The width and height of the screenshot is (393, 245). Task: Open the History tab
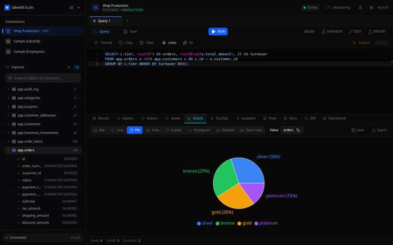click(x=149, y=118)
